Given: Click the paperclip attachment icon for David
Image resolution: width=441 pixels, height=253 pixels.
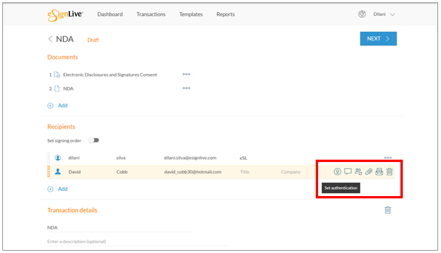Looking at the screenshot, I should 369,171.
